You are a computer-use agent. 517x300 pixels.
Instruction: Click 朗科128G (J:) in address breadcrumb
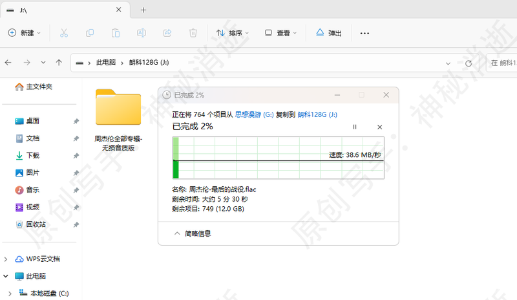[149, 62]
